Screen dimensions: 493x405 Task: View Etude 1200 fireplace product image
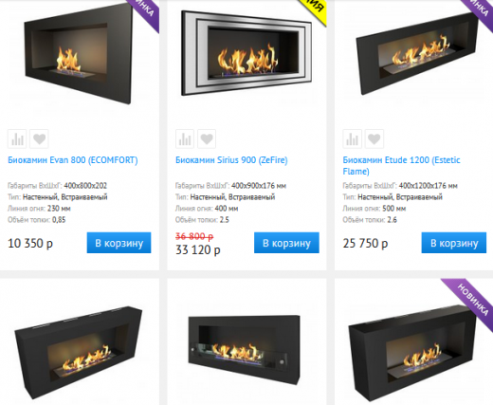417,54
